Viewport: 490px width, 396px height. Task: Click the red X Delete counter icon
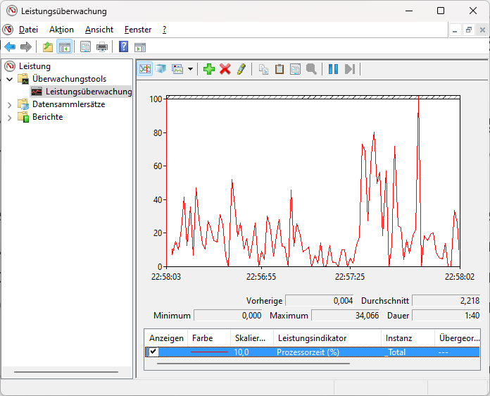pos(225,69)
